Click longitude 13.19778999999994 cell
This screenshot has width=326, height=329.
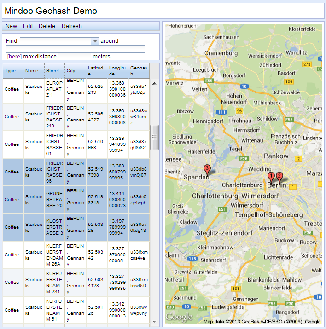tap(118, 227)
